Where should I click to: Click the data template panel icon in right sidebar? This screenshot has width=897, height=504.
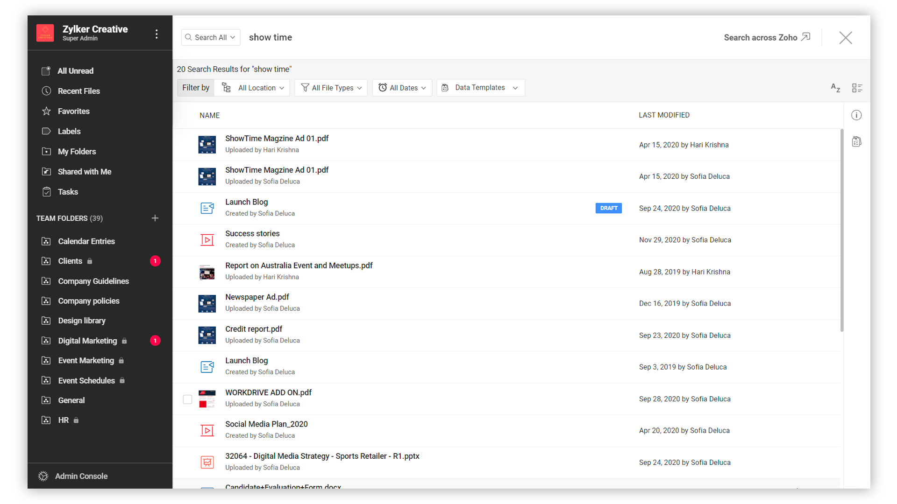856,141
